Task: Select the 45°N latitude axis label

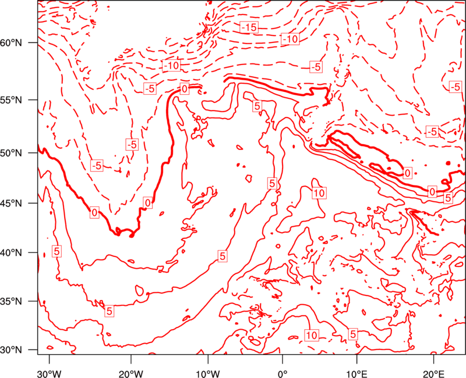Action: coord(11,203)
